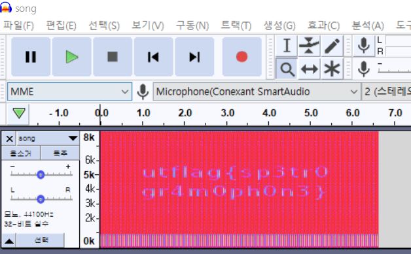Collapse the song track with the up arrow
The width and height of the screenshot is (411, 254).
click(x=9, y=241)
